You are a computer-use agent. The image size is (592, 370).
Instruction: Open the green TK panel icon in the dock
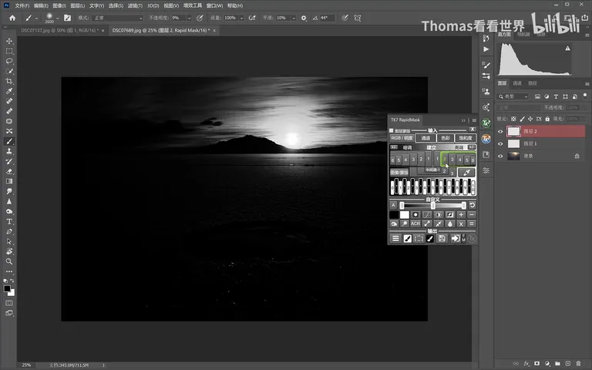(486, 123)
